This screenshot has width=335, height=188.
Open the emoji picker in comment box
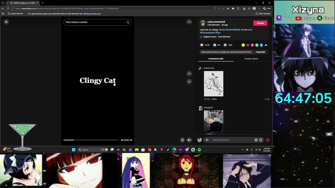(x=261, y=140)
